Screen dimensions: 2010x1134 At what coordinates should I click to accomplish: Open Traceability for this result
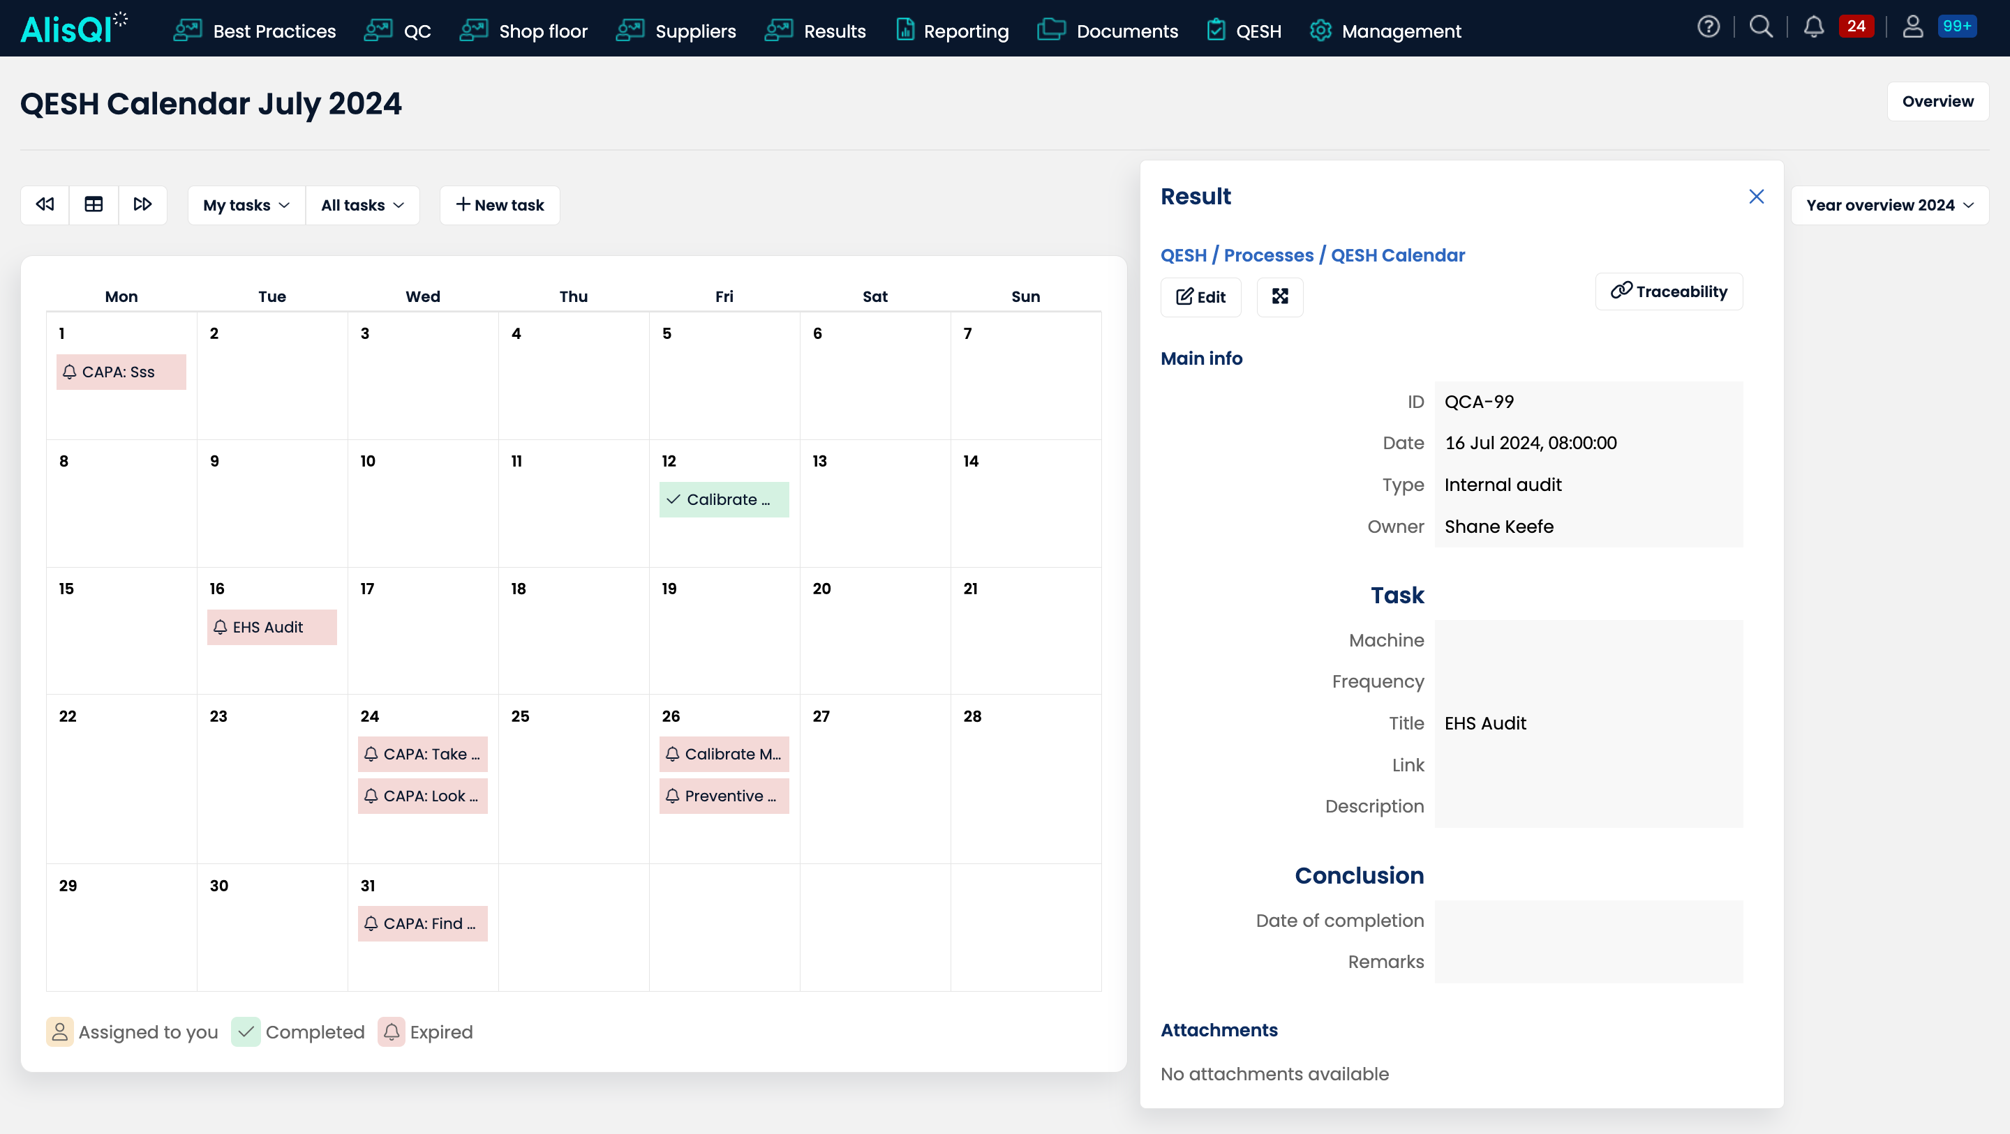coord(1668,292)
